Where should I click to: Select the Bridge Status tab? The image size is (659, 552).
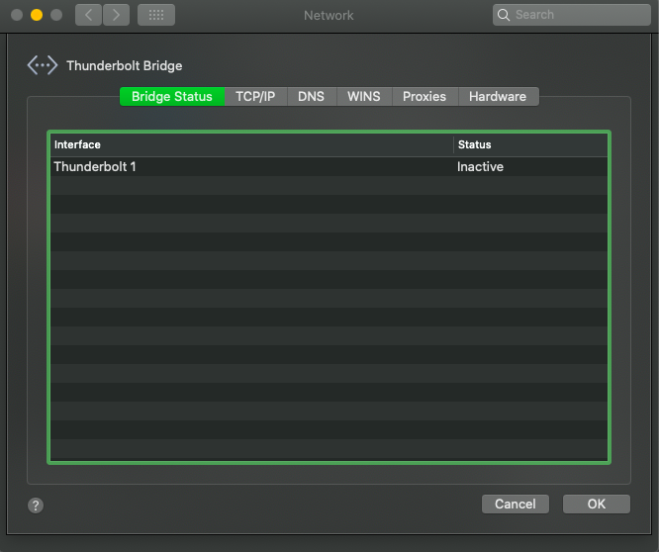point(172,97)
